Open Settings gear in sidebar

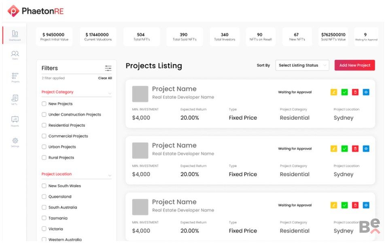(x=15, y=141)
